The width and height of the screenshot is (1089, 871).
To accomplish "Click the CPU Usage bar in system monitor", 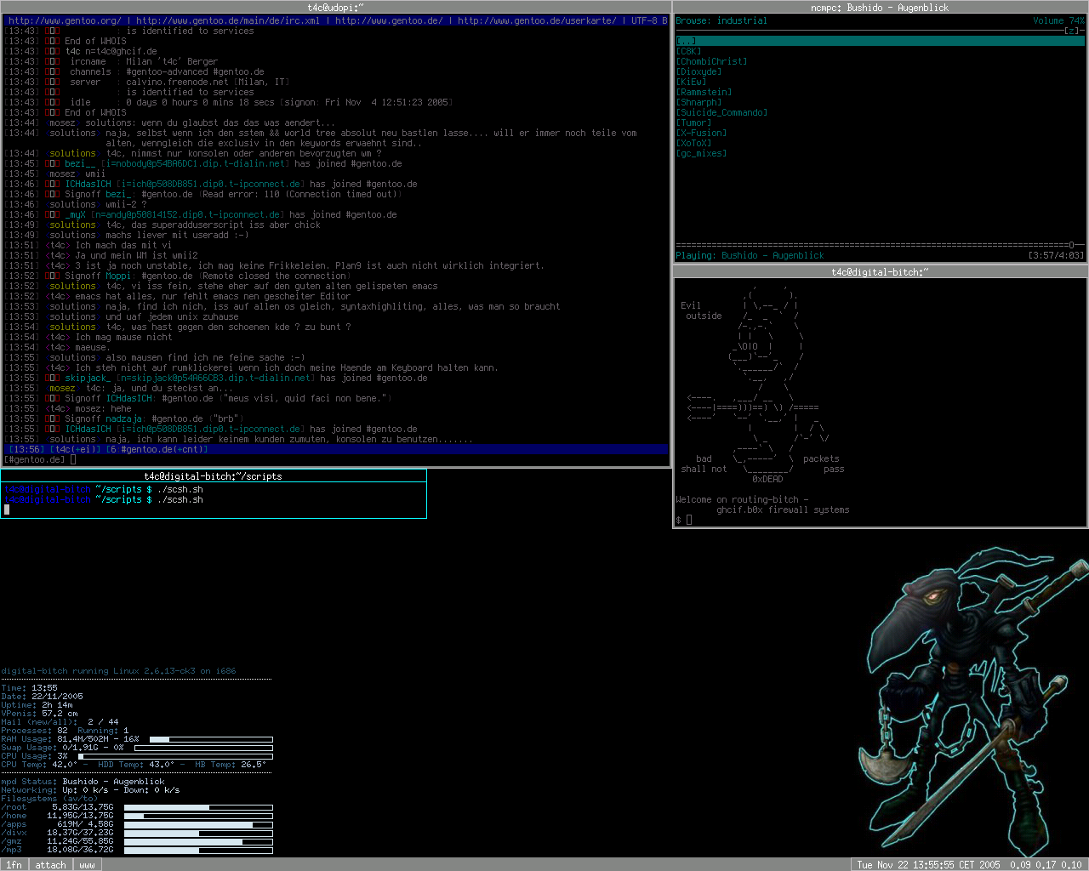I will 175,756.
